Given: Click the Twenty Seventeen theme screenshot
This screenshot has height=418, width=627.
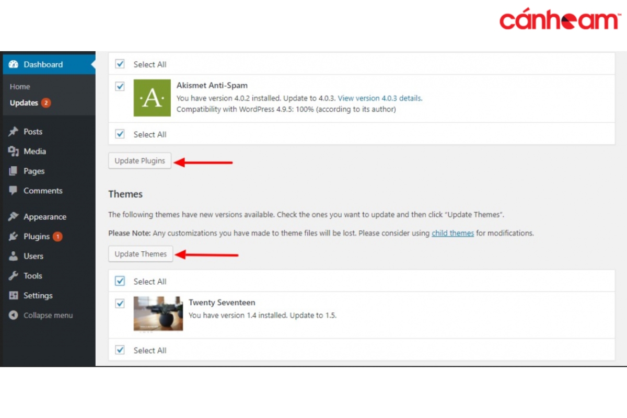Looking at the screenshot, I should [158, 313].
